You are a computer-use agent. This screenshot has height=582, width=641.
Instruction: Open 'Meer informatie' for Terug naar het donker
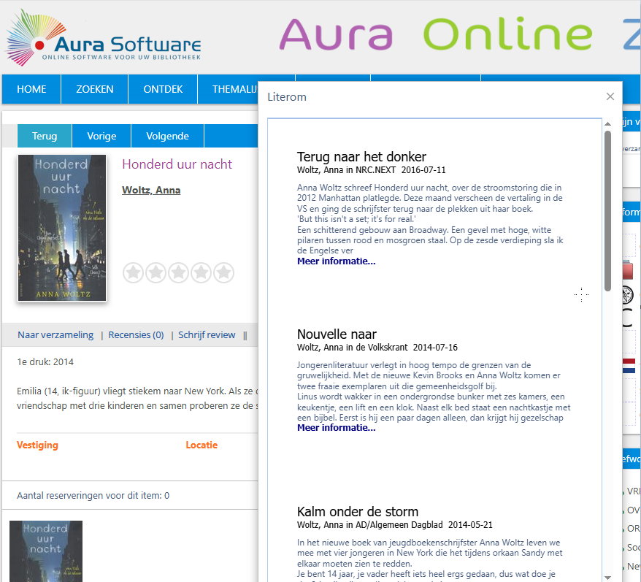coord(336,261)
